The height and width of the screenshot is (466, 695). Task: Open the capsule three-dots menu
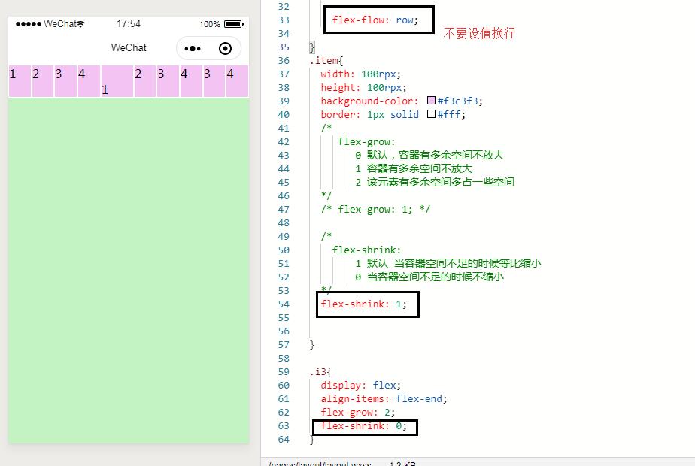[x=193, y=48]
